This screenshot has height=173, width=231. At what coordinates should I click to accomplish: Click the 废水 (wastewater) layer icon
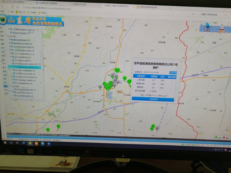[x=207, y=27]
